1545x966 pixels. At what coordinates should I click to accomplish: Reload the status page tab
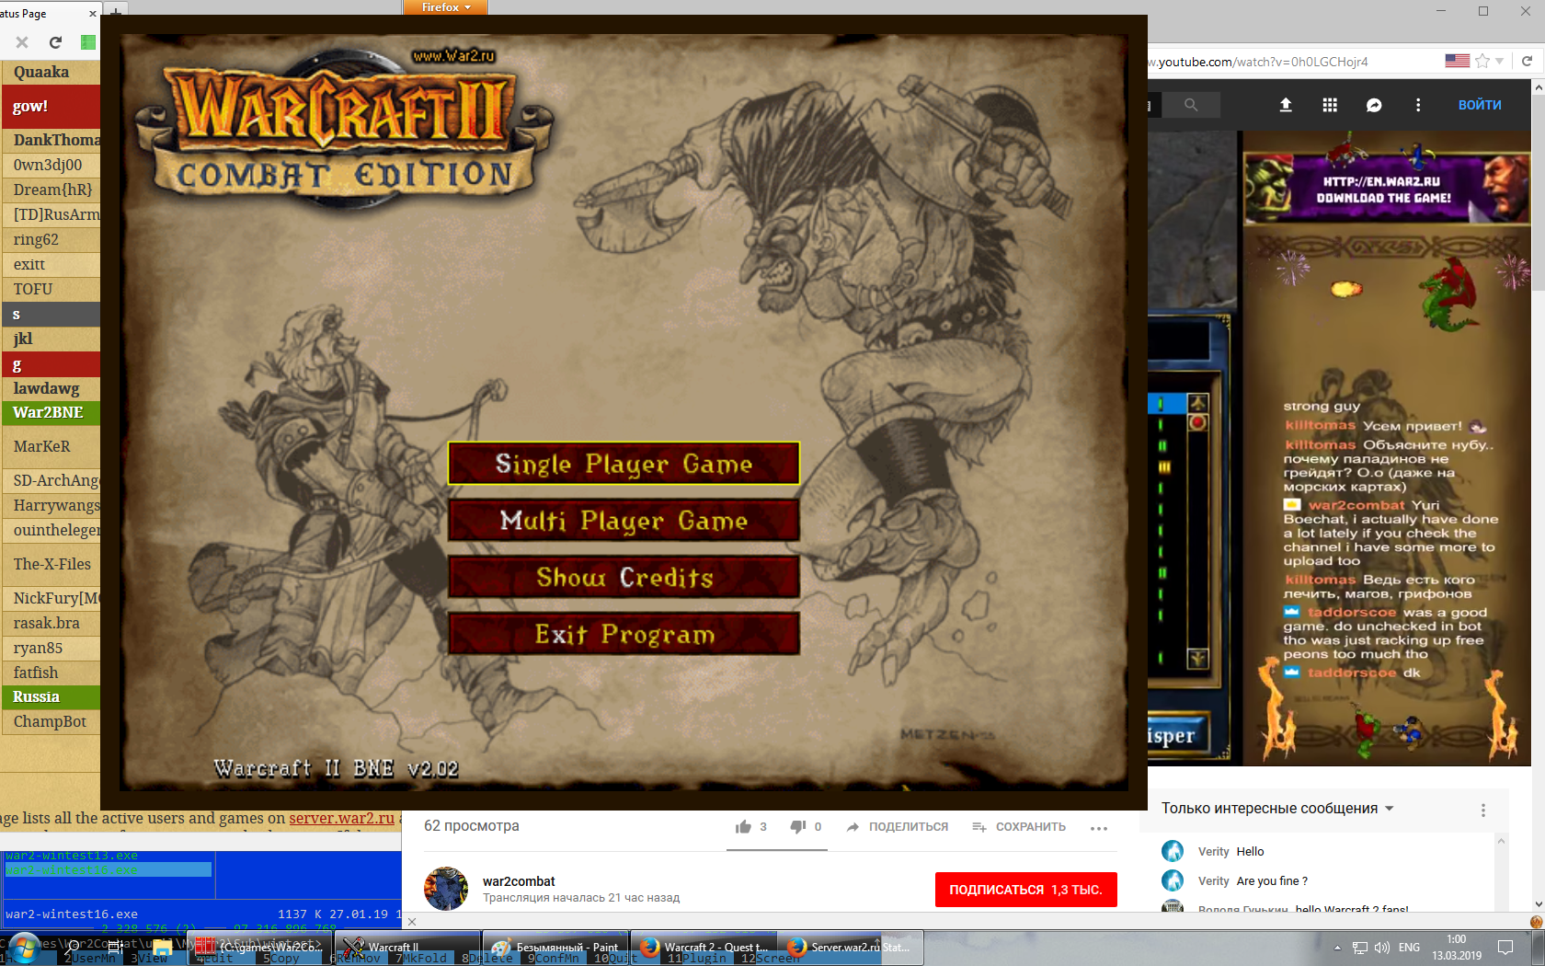[55, 42]
